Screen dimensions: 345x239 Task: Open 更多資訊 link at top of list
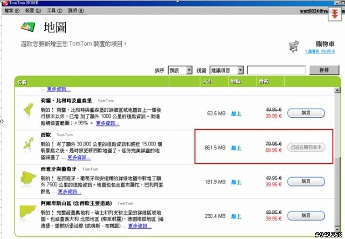pos(59,89)
